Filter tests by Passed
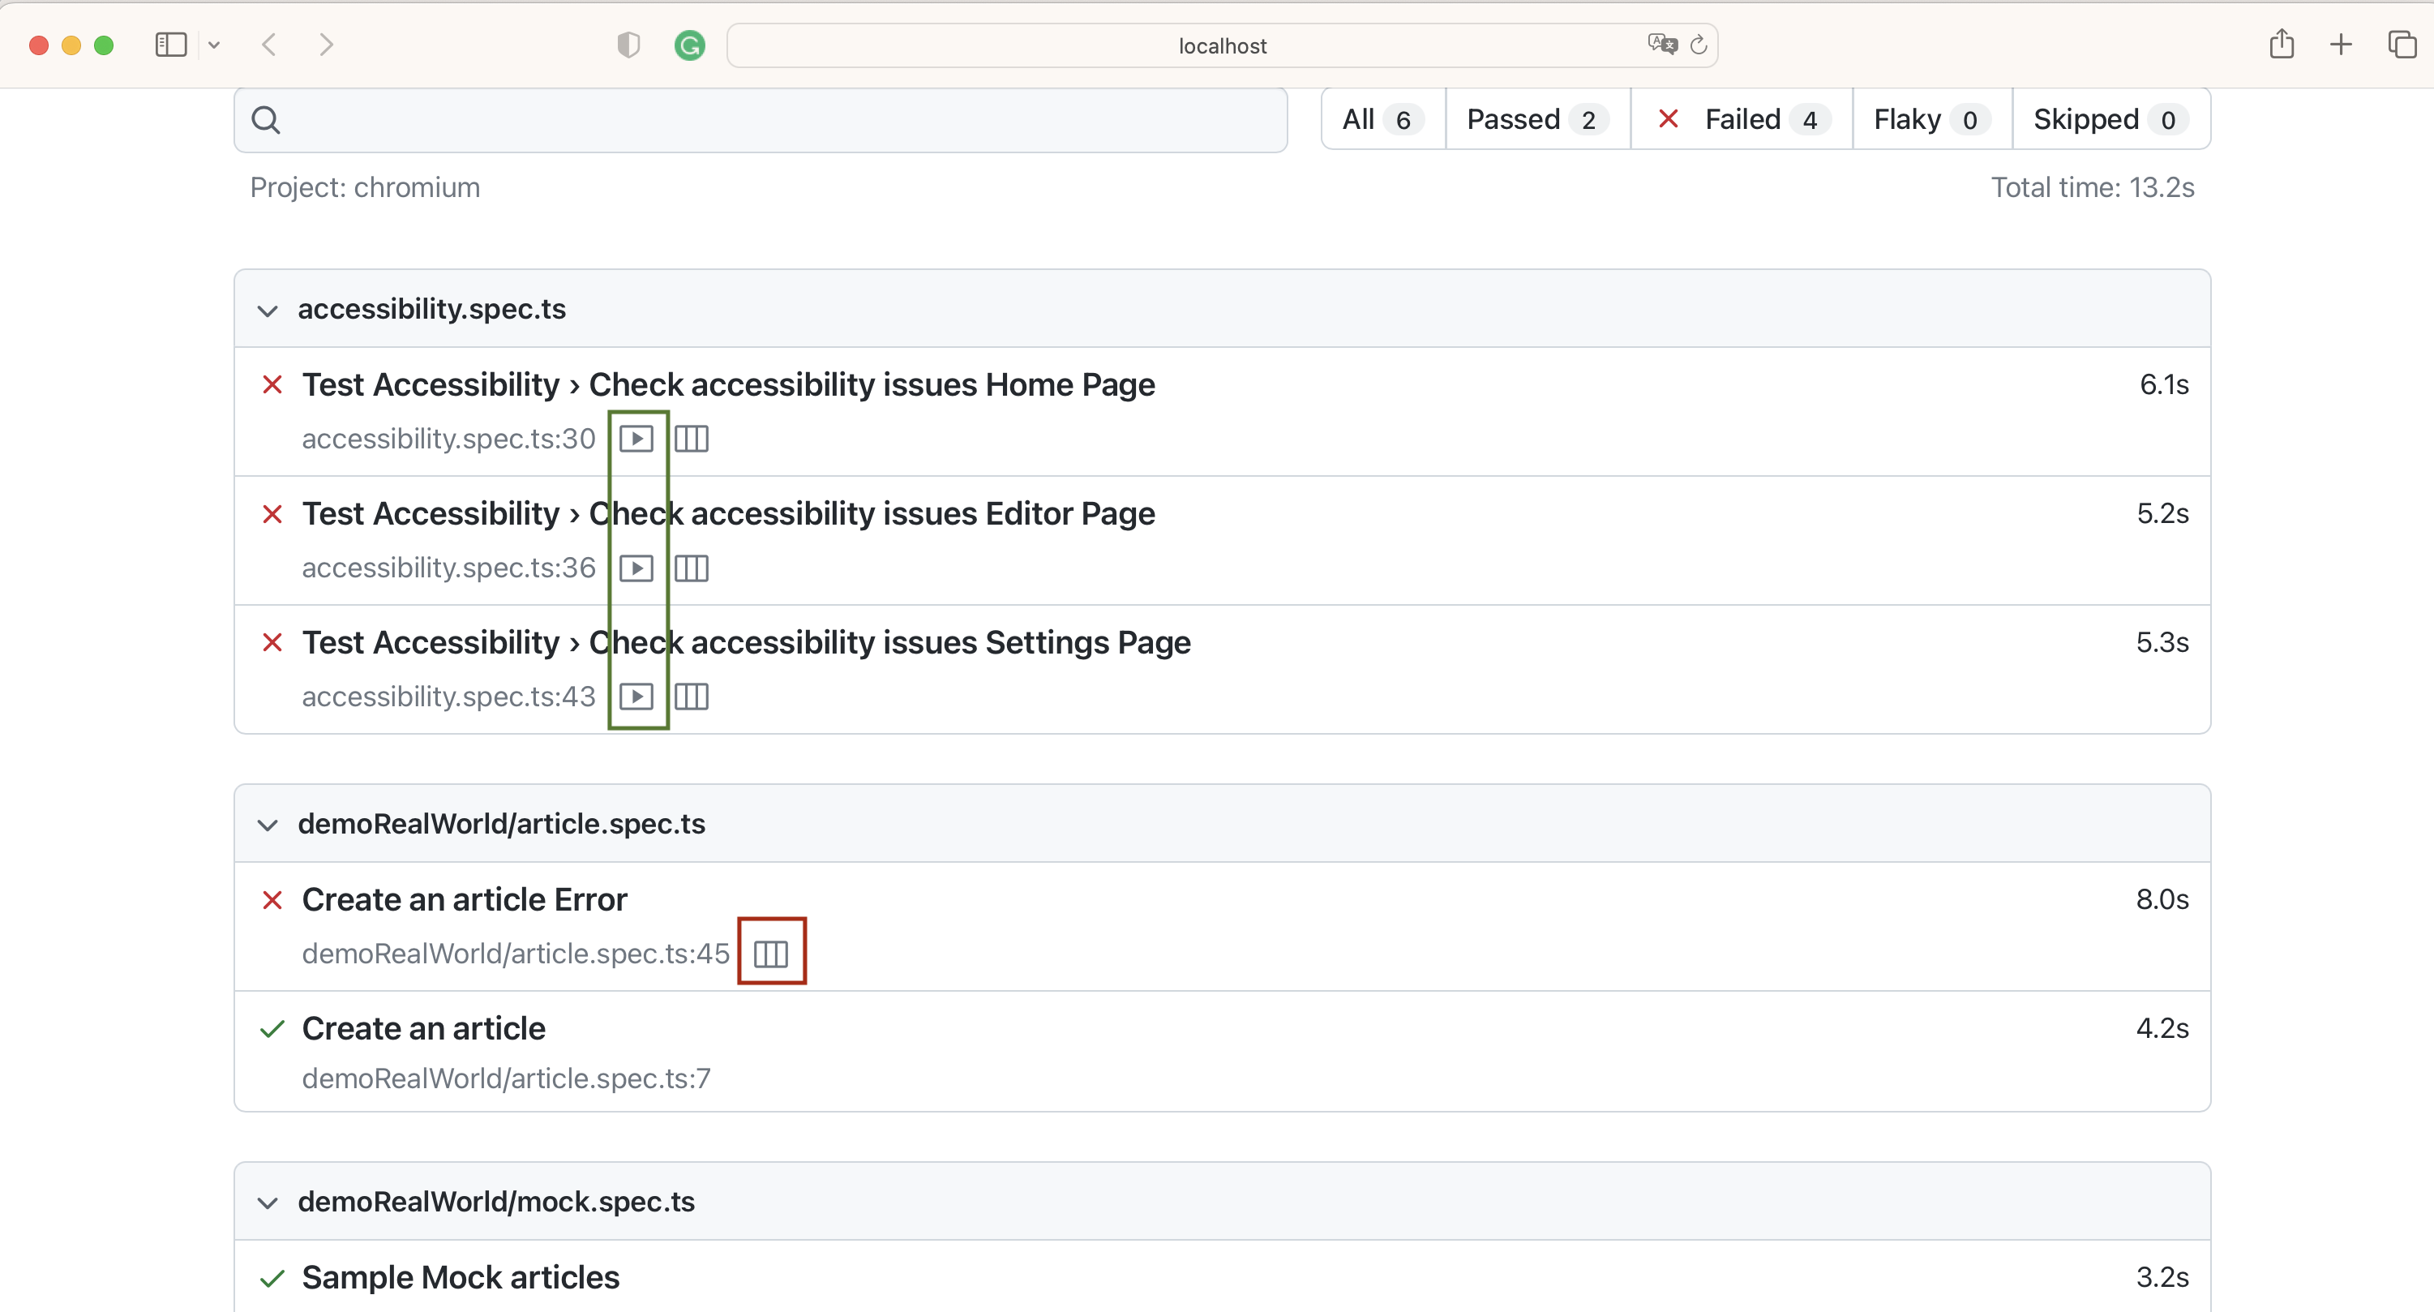This screenshot has width=2434, height=1312. point(1533,119)
